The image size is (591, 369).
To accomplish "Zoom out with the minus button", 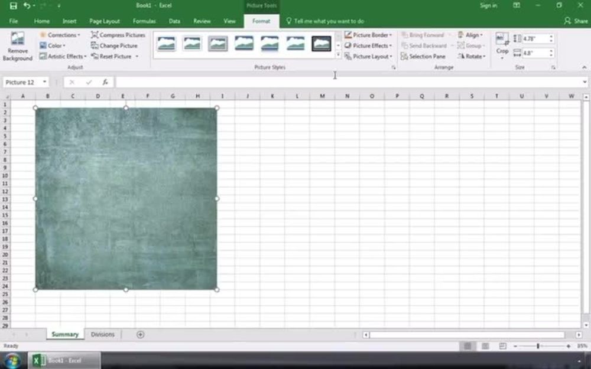I will tap(515, 346).
